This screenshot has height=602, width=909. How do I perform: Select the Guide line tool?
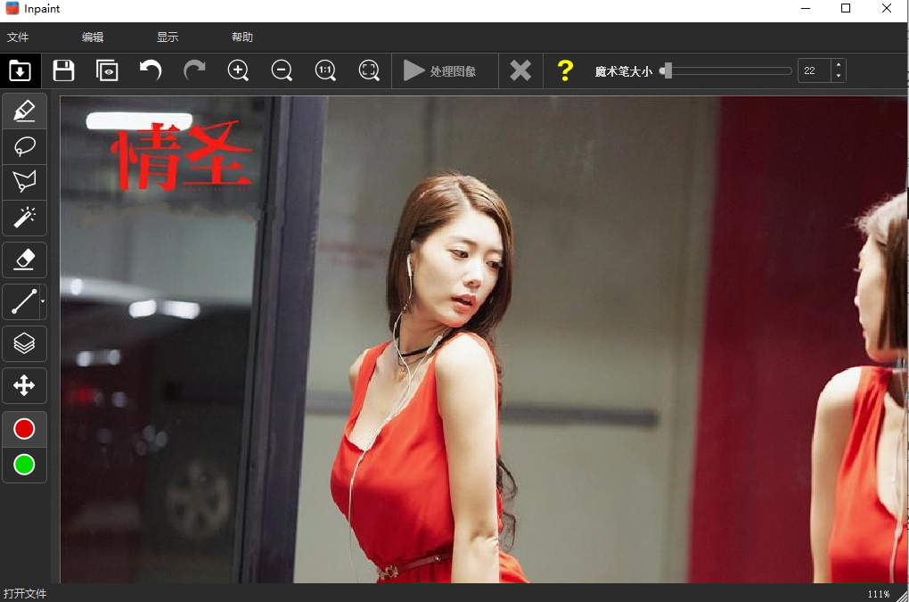(x=21, y=301)
